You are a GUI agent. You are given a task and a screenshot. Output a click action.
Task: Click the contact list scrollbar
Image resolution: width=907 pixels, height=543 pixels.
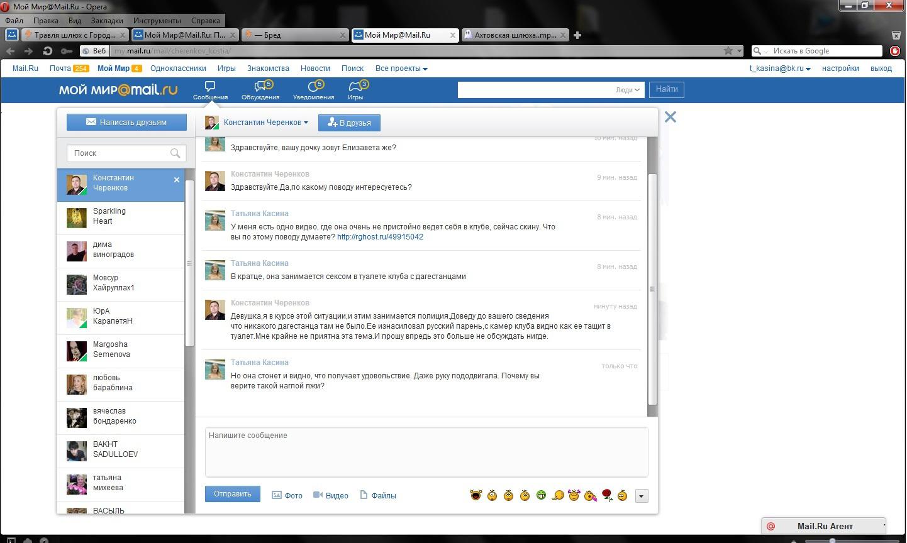(189, 263)
